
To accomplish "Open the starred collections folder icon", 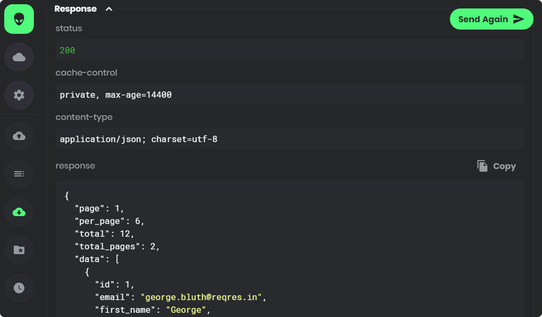I will (19, 250).
